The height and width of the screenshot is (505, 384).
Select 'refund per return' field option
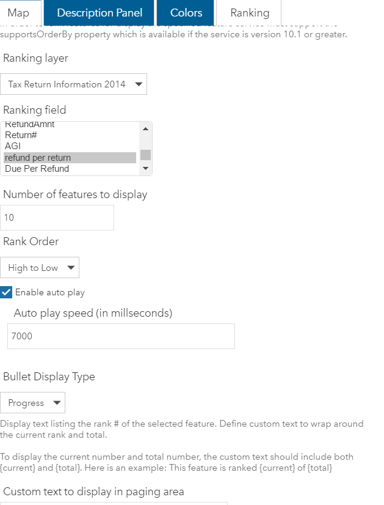click(38, 158)
